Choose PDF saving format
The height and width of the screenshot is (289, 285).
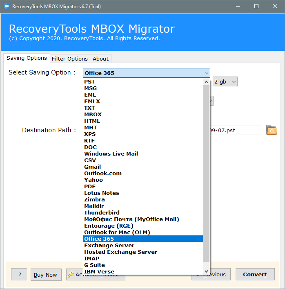point(143,186)
